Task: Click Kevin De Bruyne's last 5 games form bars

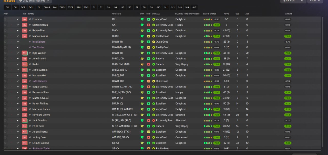Action: coord(208,115)
